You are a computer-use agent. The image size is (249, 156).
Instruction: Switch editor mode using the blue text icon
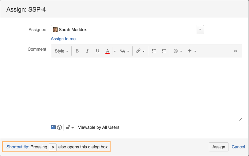pyautogui.click(x=53, y=127)
